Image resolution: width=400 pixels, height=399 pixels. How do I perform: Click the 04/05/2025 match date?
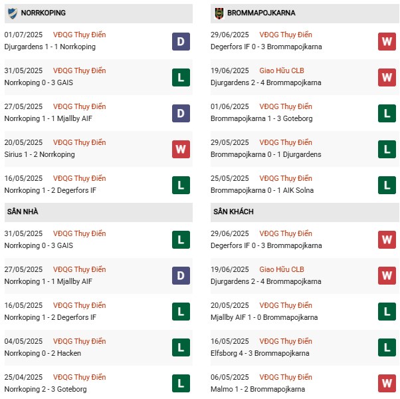[24, 341]
